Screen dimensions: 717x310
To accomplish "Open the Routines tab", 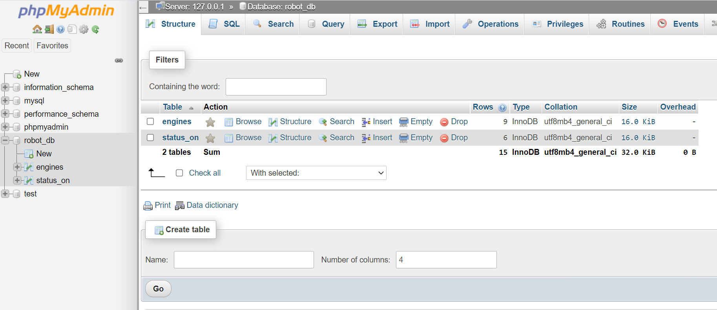I will coord(620,24).
